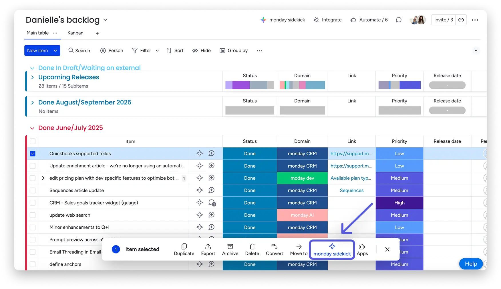The image size is (501, 289).
Task: Select all items in Done June/July 2025
Action: point(33,141)
